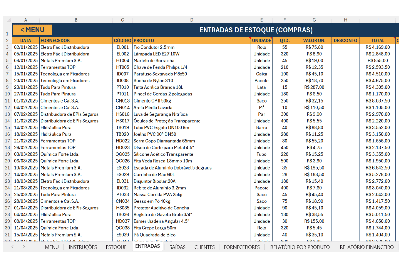This screenshot has width=402, height=268.
Task: Select product Pá Quadrada de Bico
Action: click(192, 235)
